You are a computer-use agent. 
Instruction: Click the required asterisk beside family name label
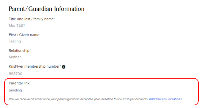pos(54,18)
